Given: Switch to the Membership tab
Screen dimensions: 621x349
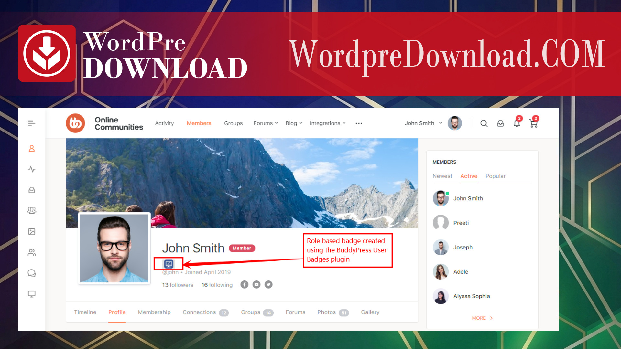Looking at the screenshot, I should coord(154,312).
